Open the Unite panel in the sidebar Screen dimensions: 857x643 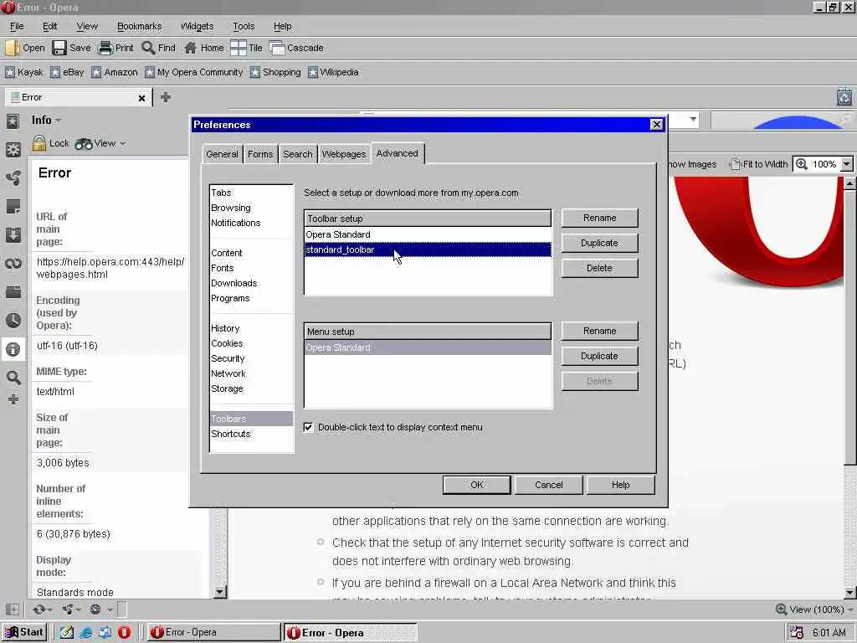pyautogui.click(x=13, y=177)
